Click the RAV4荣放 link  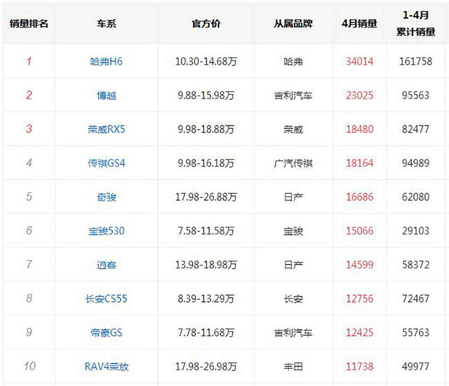click(x=106, y=366)
